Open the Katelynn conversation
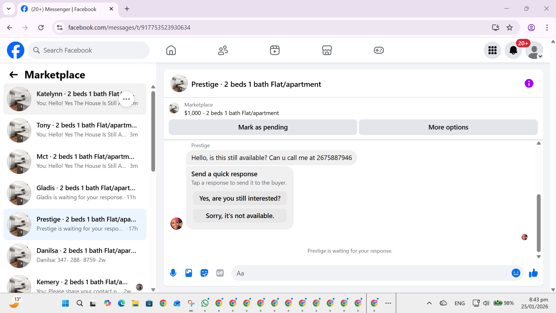Screen dimensions: 556x313 tap(75, 99)
